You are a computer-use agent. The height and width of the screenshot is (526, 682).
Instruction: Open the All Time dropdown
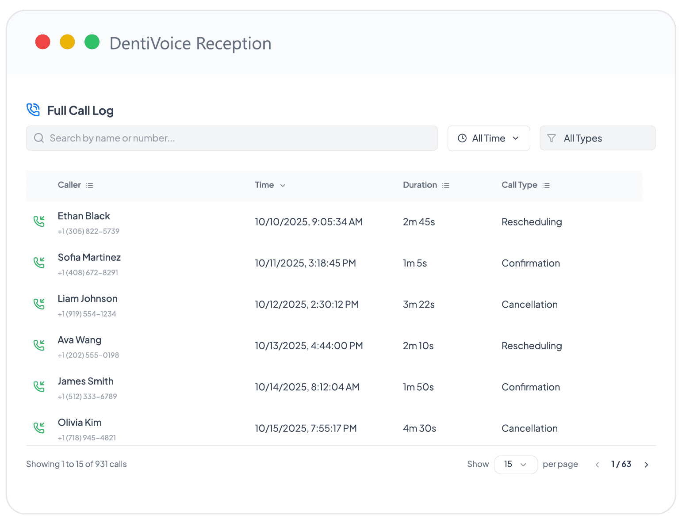(489, 138)
